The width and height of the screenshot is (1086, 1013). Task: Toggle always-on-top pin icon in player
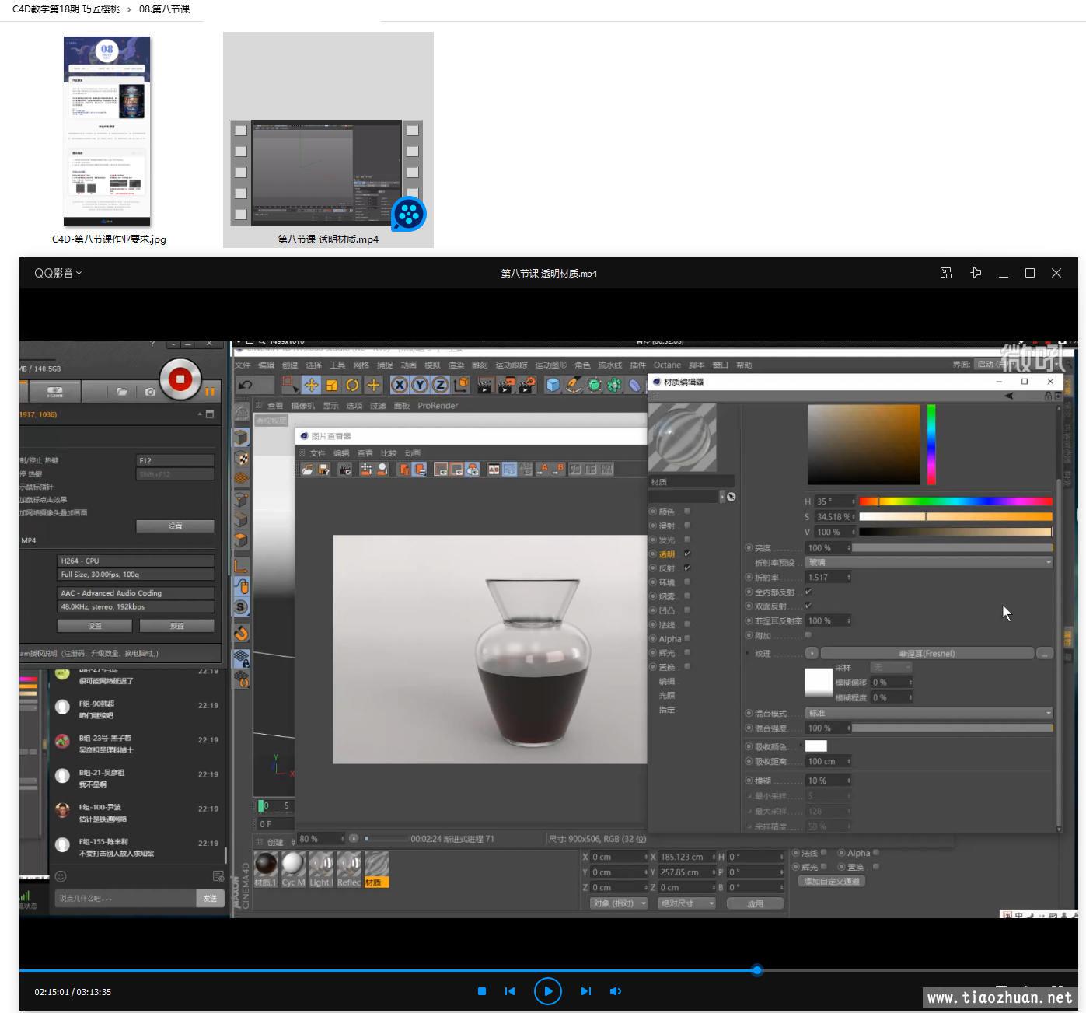[976, 273]
